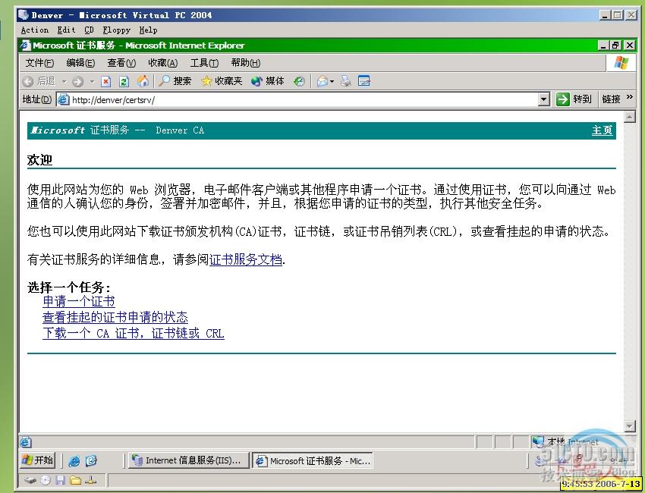This screenshot has width=645, height=493.
Task: Click the Stop loading icon in IE toolbar
Action: click(105, 81)
